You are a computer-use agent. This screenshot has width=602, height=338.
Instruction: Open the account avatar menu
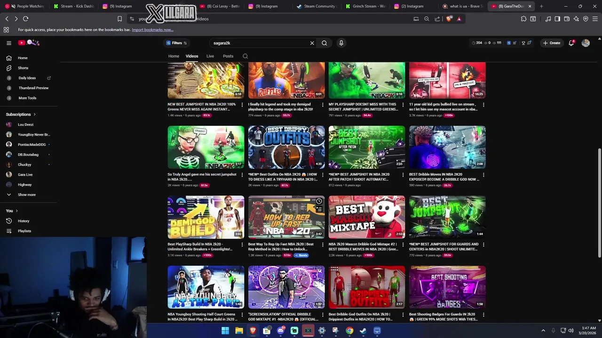(x=586, y=43)
